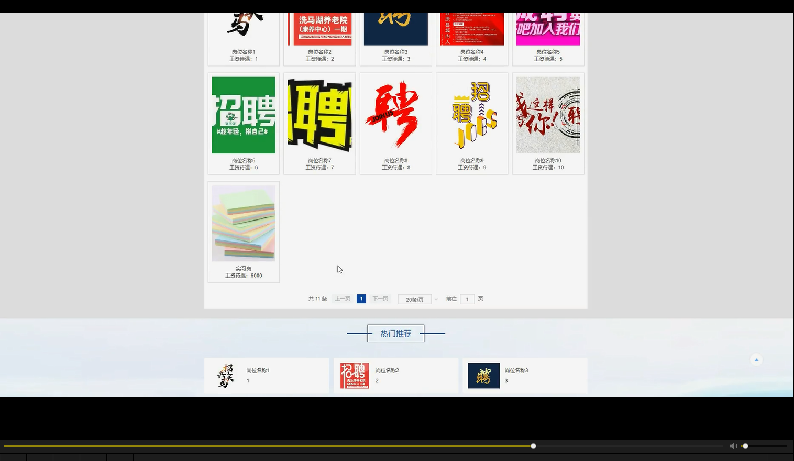Open the gray textured poster for 岗位名称10
Viewport: 794px width, 461px height.
point(548,115)
